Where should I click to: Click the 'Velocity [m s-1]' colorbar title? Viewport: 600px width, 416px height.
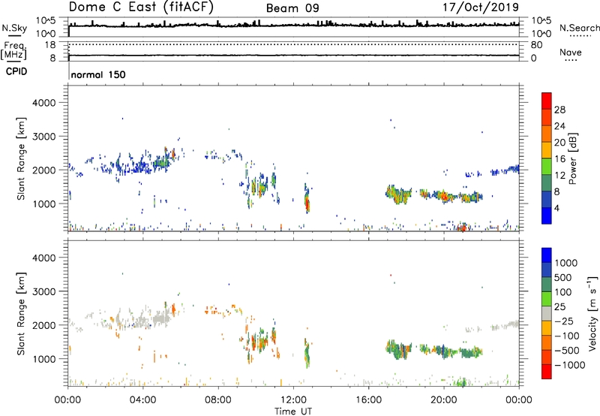[592, 313]
